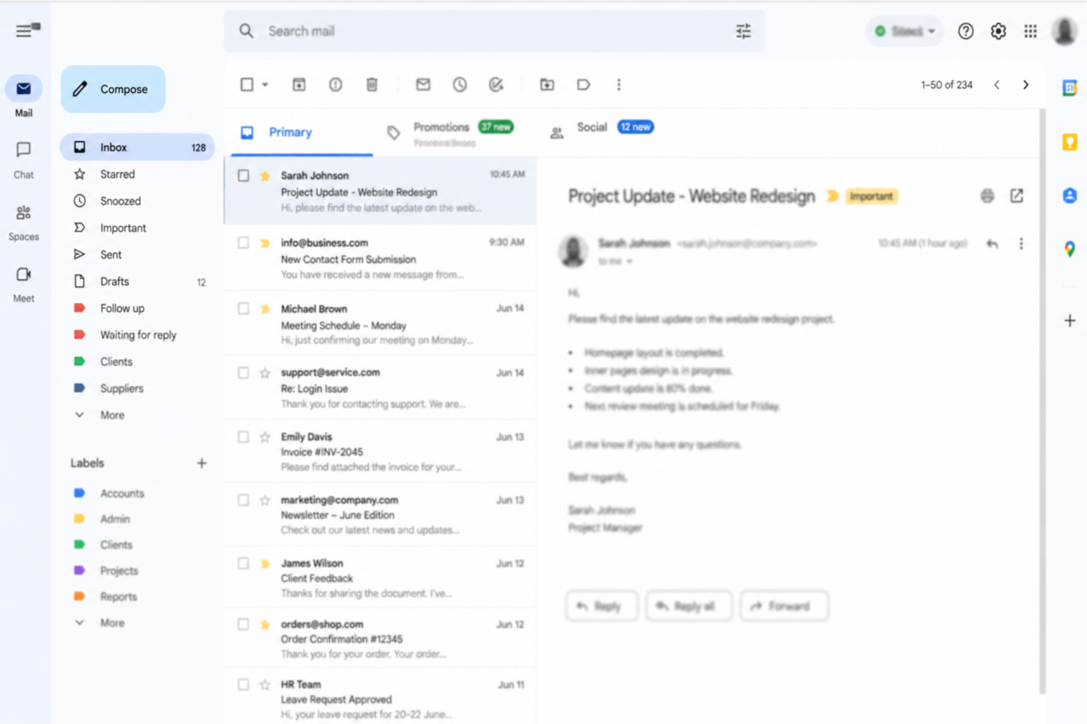
Task: Click the Forward button
Action: (x=784, y=606)
